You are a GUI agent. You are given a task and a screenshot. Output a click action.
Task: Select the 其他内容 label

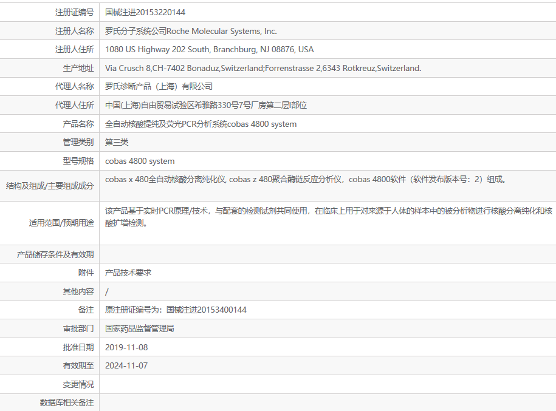click(x=78, y=291)
